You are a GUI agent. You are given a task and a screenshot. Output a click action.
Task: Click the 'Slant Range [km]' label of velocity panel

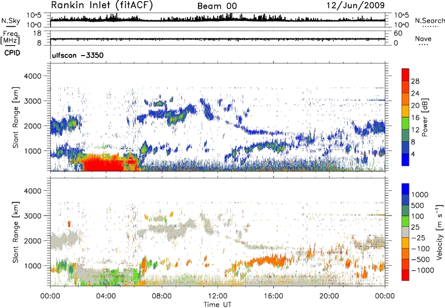click(x=16, y=232)
